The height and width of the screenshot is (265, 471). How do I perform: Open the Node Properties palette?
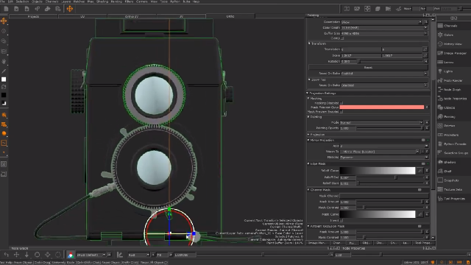click(x=455, y=99)
